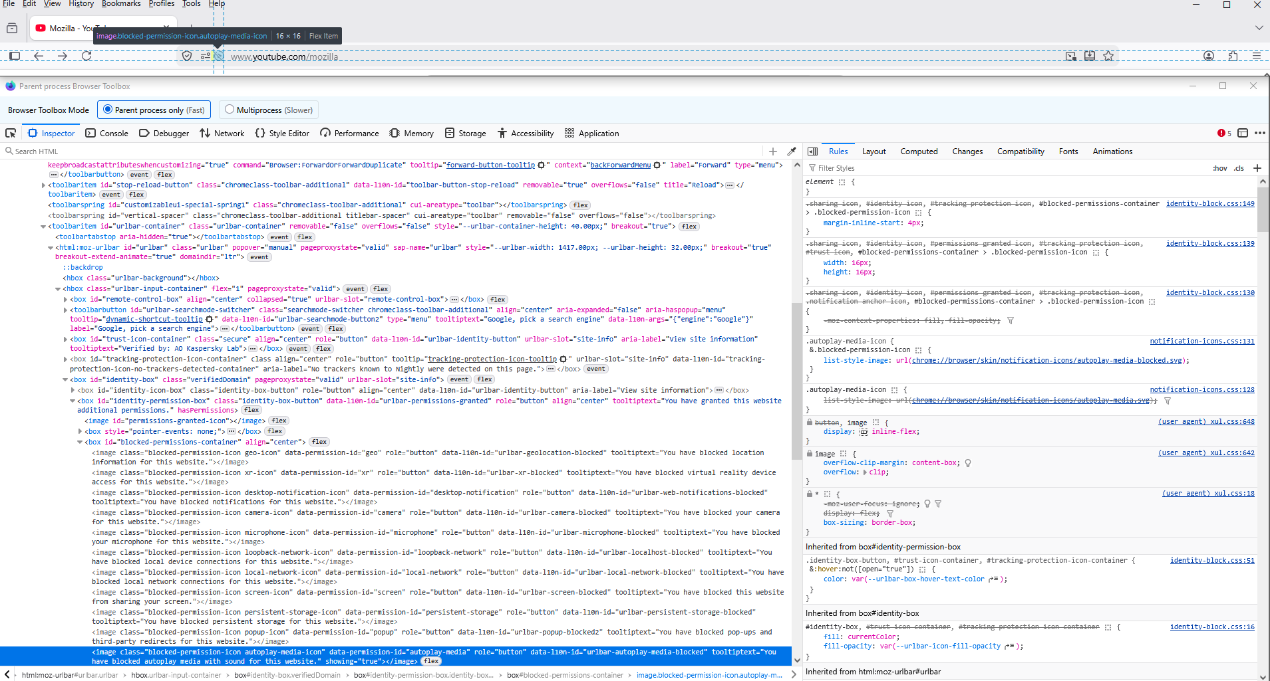
Task: Select Multiprocess (Slower) radio button
Action: click(x=230, y=110)
